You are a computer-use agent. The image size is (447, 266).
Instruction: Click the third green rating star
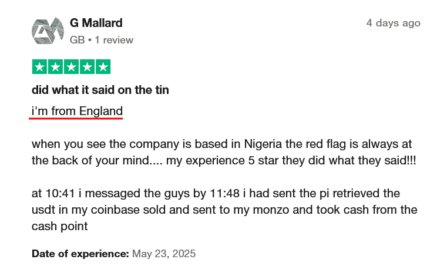click(x=71, y=67)
